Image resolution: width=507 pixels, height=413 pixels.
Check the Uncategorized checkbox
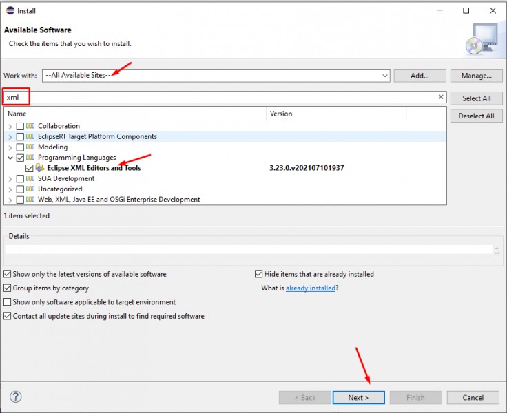[20, 189]
